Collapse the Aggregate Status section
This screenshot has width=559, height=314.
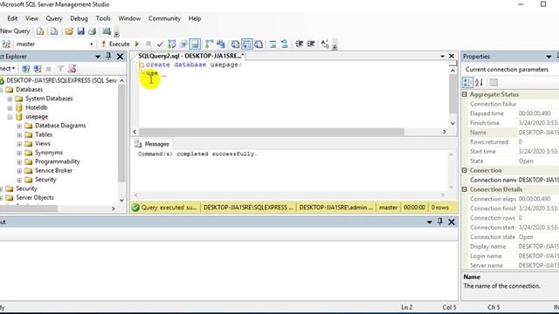point(465,94)
